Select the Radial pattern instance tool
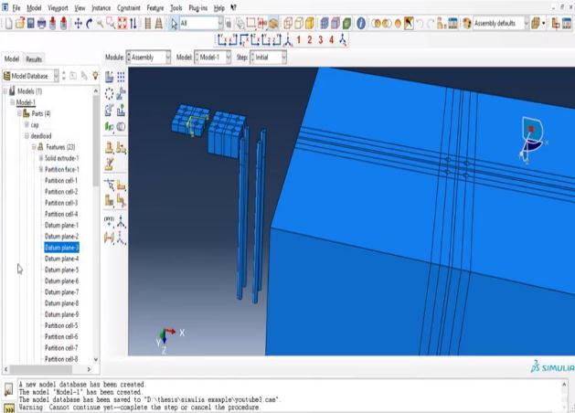The height and width of the screenshot is (413, 575). [110, 93]
